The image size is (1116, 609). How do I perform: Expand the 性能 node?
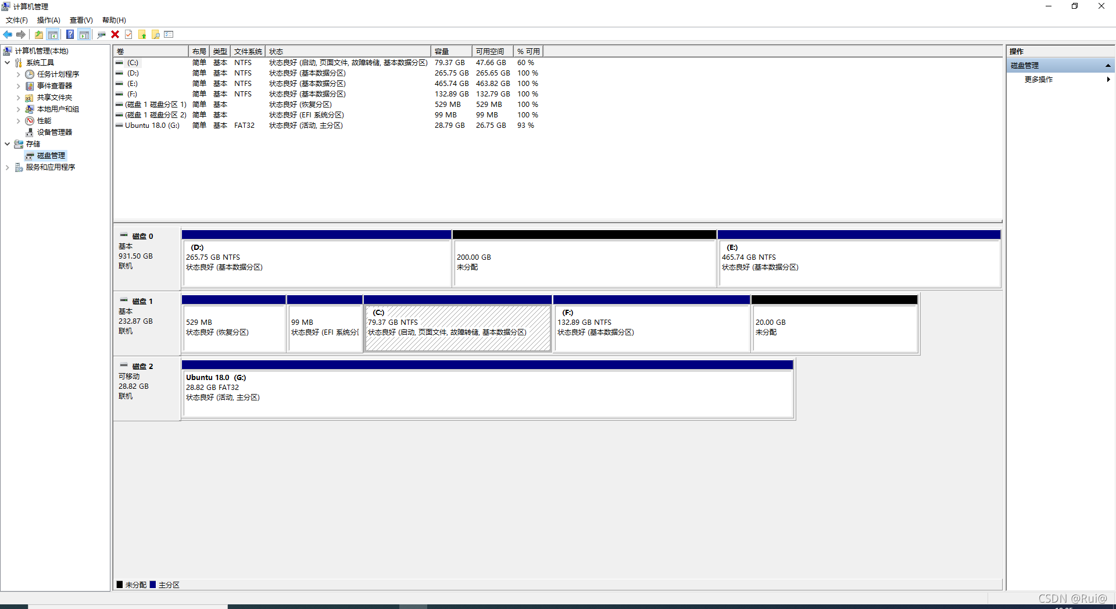coord(18,121)
